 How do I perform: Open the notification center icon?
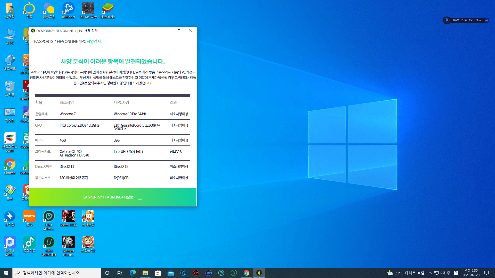click(x=486, y=273)
